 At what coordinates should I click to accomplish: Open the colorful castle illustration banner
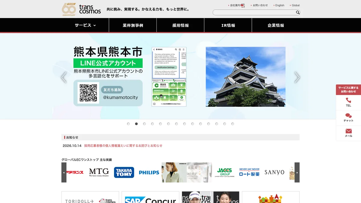tap(271, 197)
